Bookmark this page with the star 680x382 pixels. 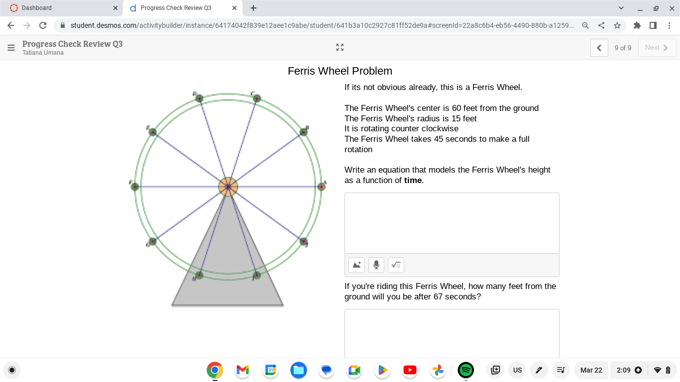pos(617,25)
